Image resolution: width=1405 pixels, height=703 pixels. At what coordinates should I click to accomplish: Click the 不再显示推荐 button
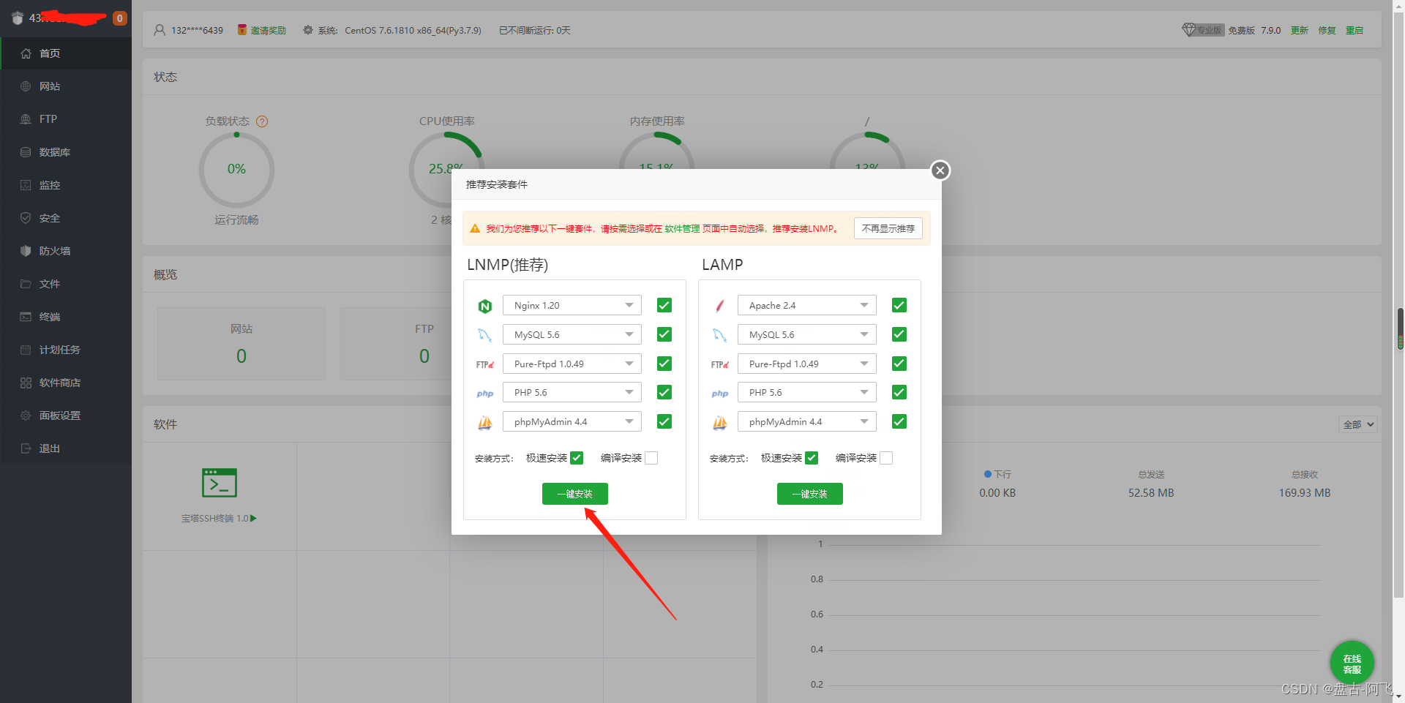coord(888,228)
